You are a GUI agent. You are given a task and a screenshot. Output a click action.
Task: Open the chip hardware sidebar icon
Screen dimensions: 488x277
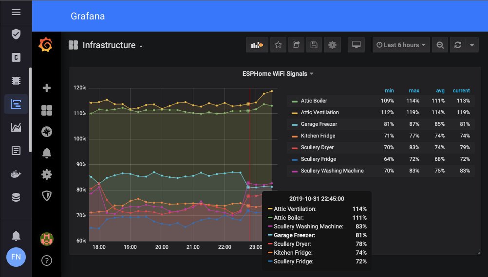(16, 81)
